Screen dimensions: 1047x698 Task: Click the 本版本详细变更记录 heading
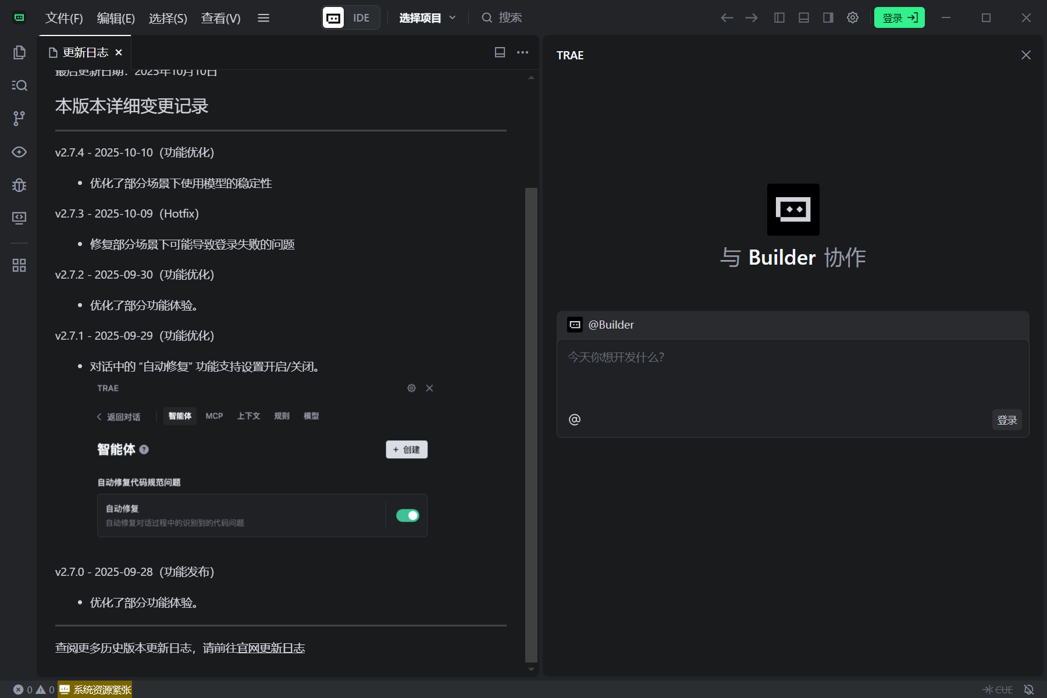[132, 106]
